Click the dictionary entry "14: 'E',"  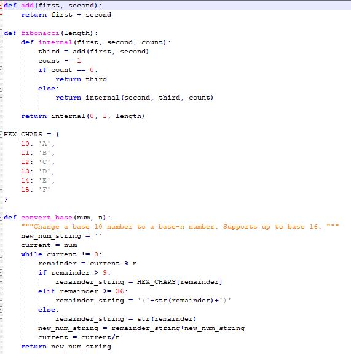[x=37, y=181]
